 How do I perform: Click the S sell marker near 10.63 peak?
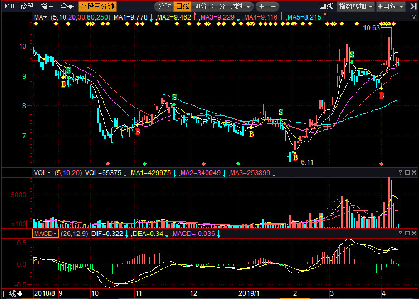coord(352,55)
